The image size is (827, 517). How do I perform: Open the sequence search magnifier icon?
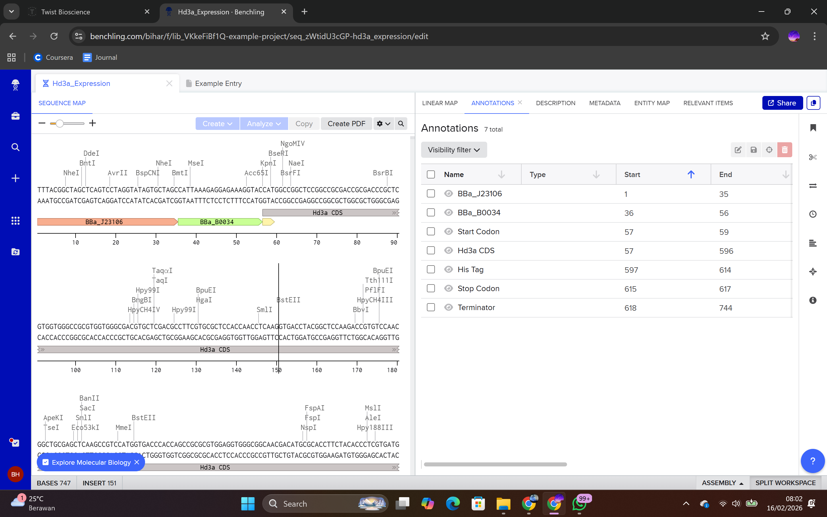[x=401, y=124]
